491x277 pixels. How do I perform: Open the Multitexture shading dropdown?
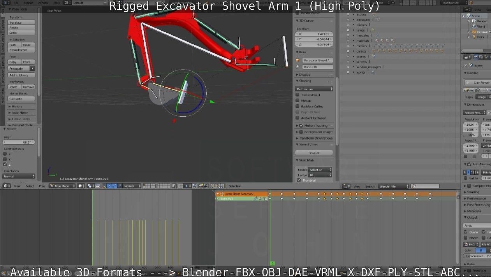[314, 89]
